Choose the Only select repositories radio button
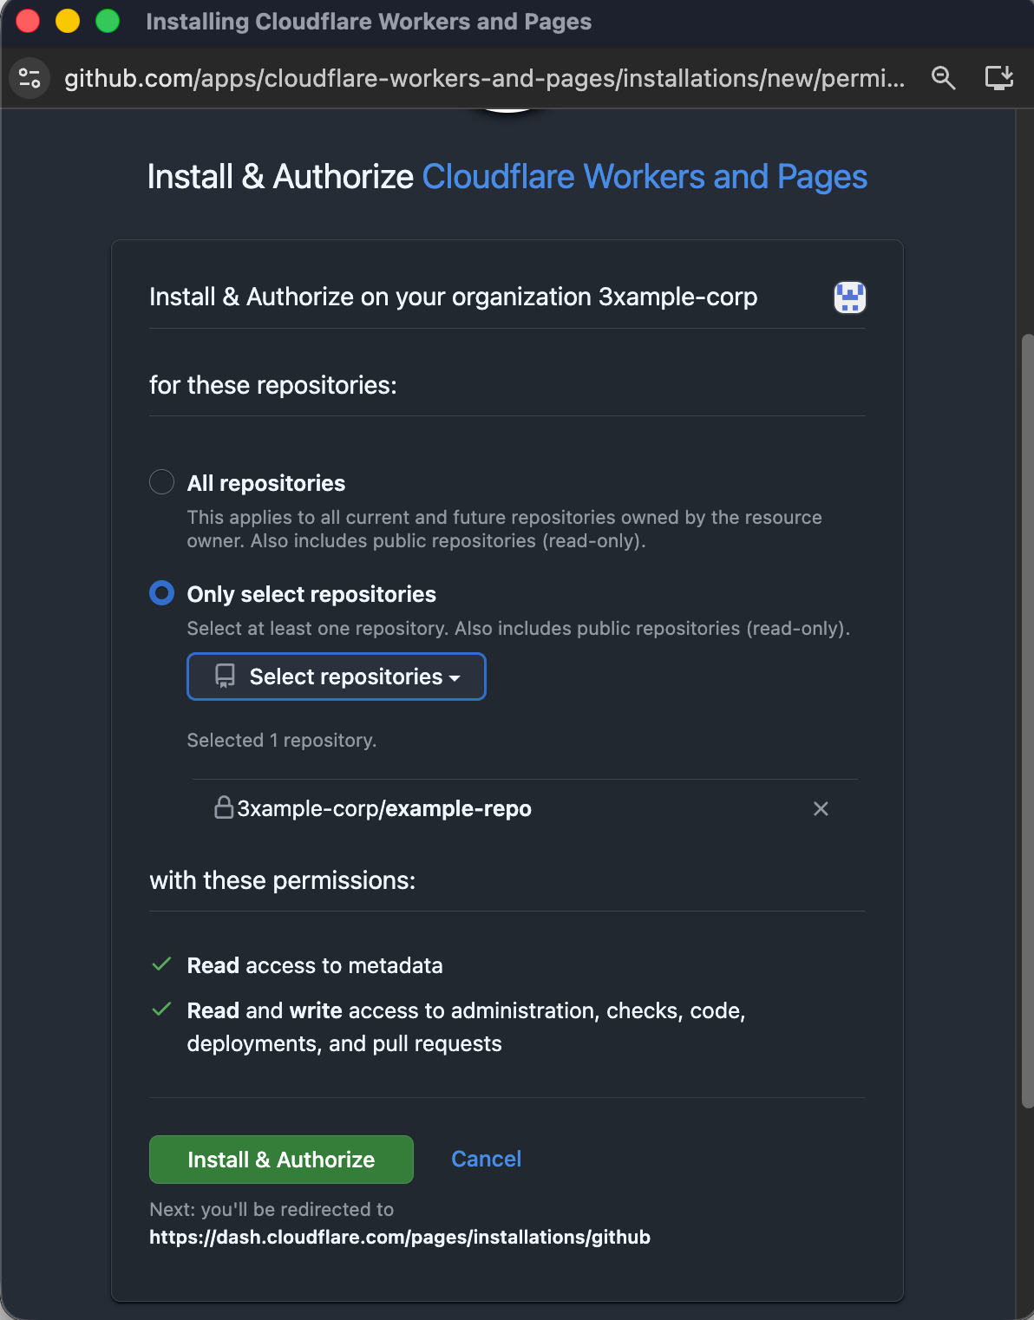 point(162,593)
